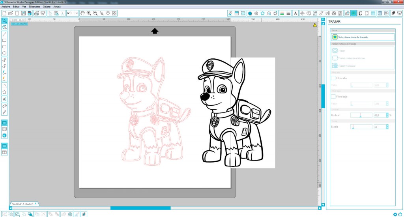
Task: Open the Library book icon
Action: pyautogui.click(x=4, y=129)
